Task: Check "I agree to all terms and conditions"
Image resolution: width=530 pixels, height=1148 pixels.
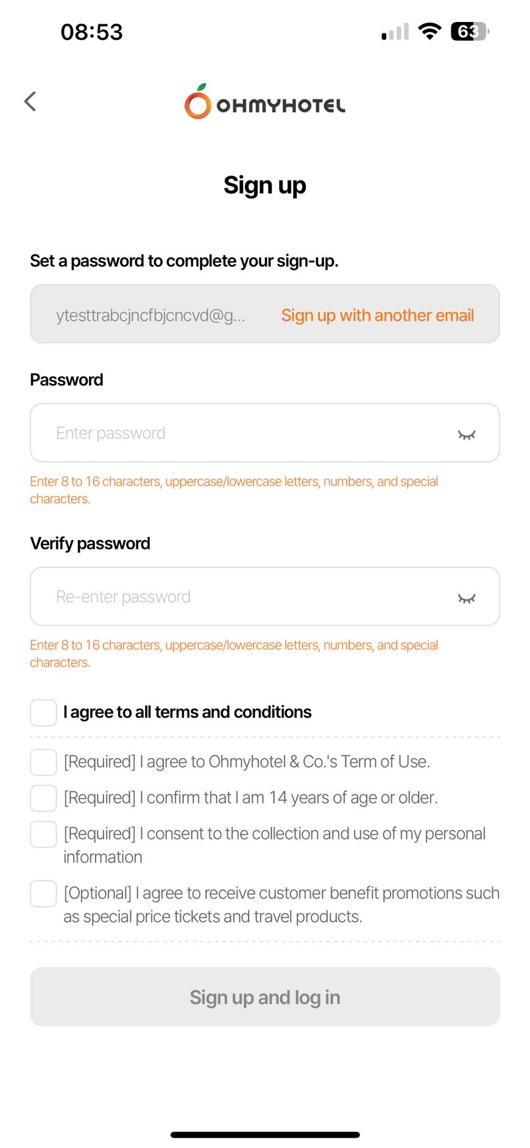Action: coord(44,713)
